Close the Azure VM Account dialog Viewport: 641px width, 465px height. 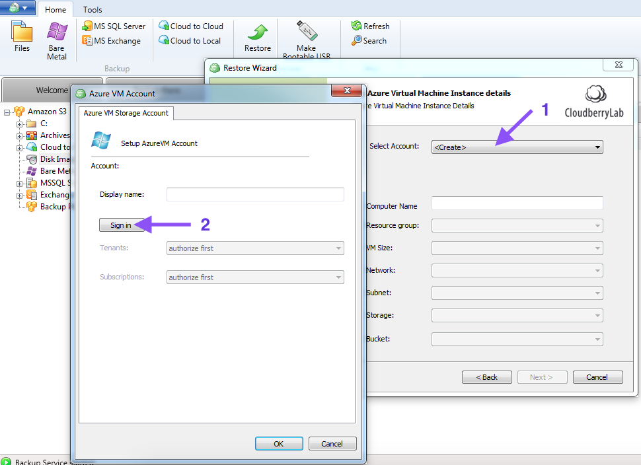coord(347,90)
